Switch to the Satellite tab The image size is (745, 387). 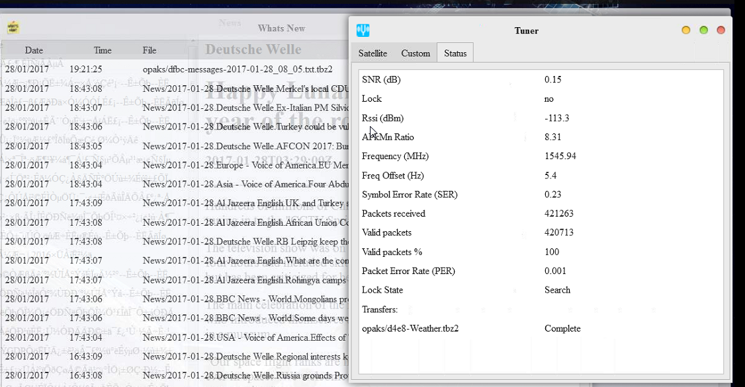click(x=372, y=53)
